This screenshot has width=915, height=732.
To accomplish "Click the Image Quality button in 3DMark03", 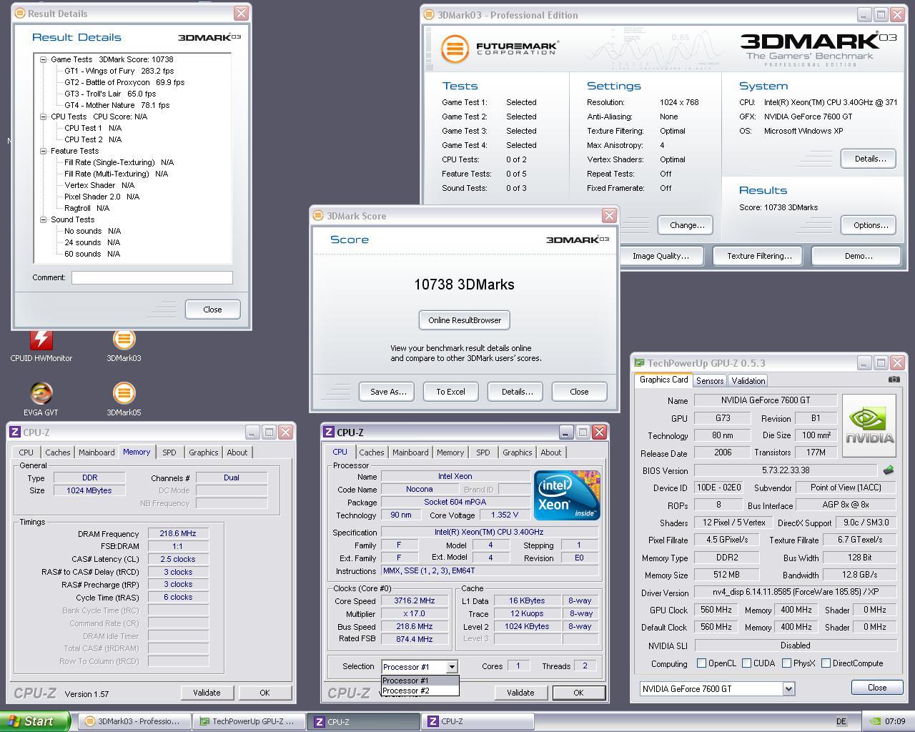I will click(661, 256).
